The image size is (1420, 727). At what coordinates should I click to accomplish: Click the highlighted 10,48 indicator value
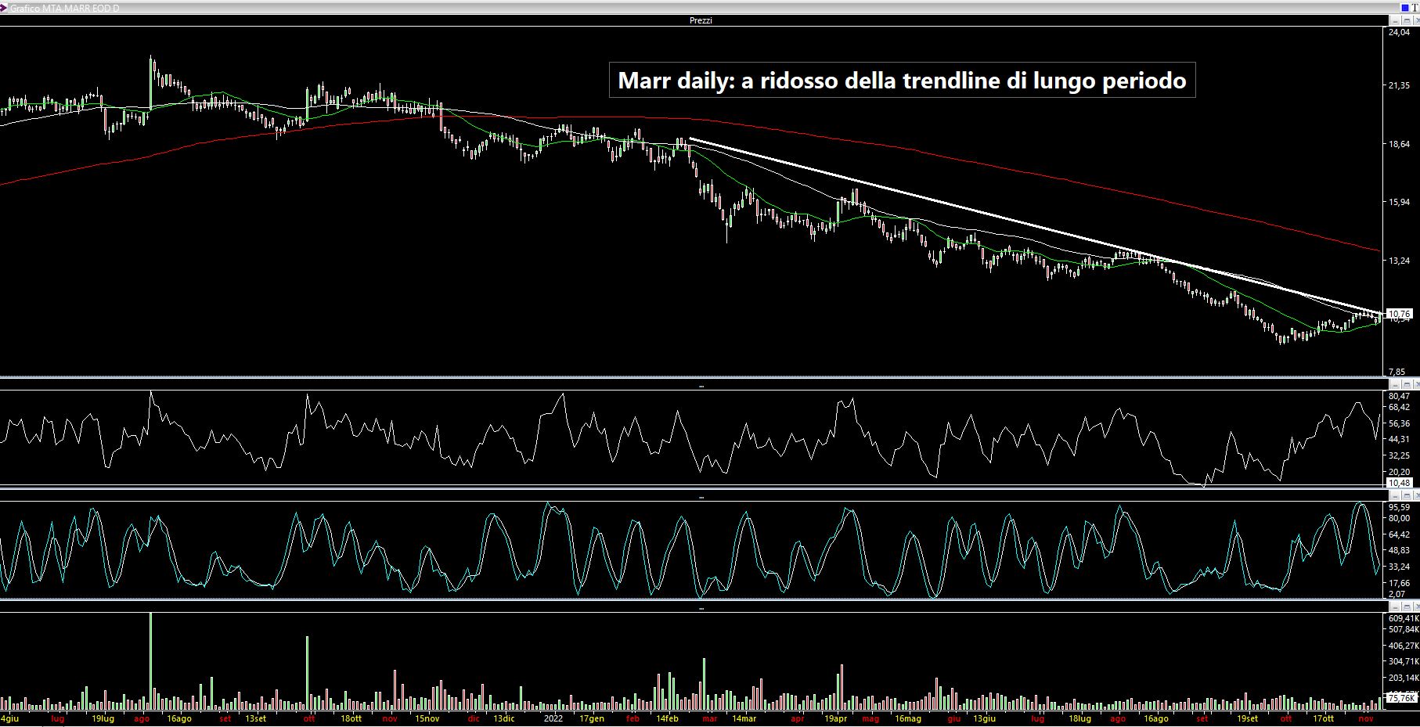(x=1399, y=483)
